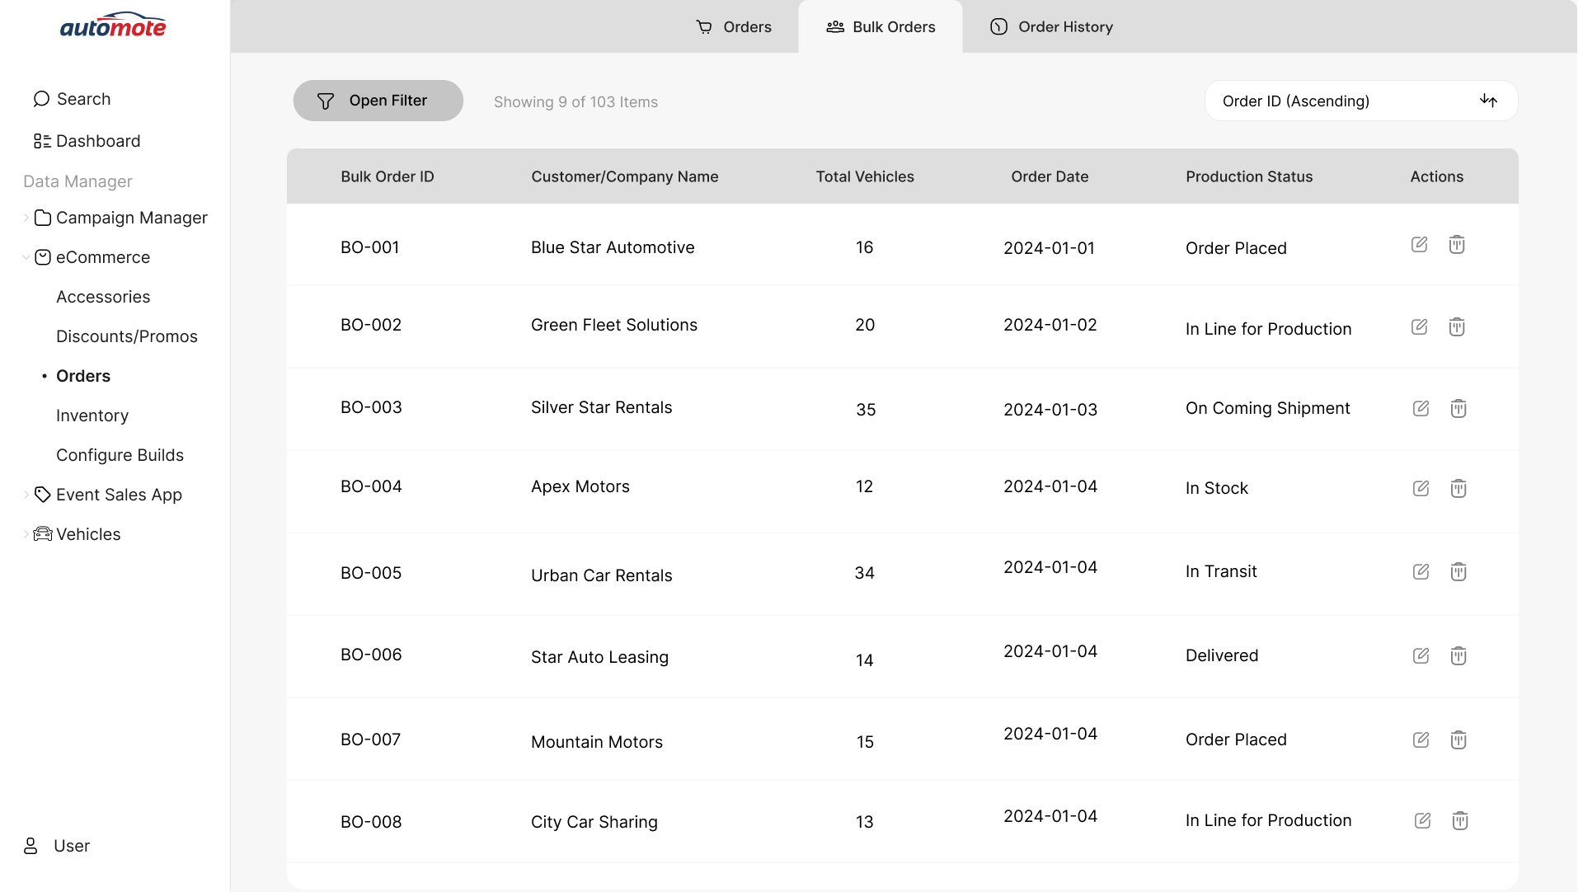Click edit icon for BO-001 order
The width and height of the screenshot is (1583, 892).
(x=1419, y=245)
